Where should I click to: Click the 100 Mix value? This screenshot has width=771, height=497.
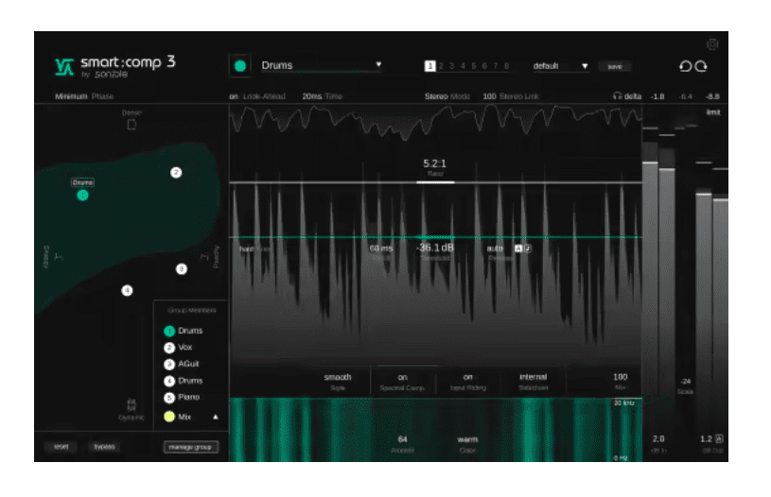pos(620,377)
